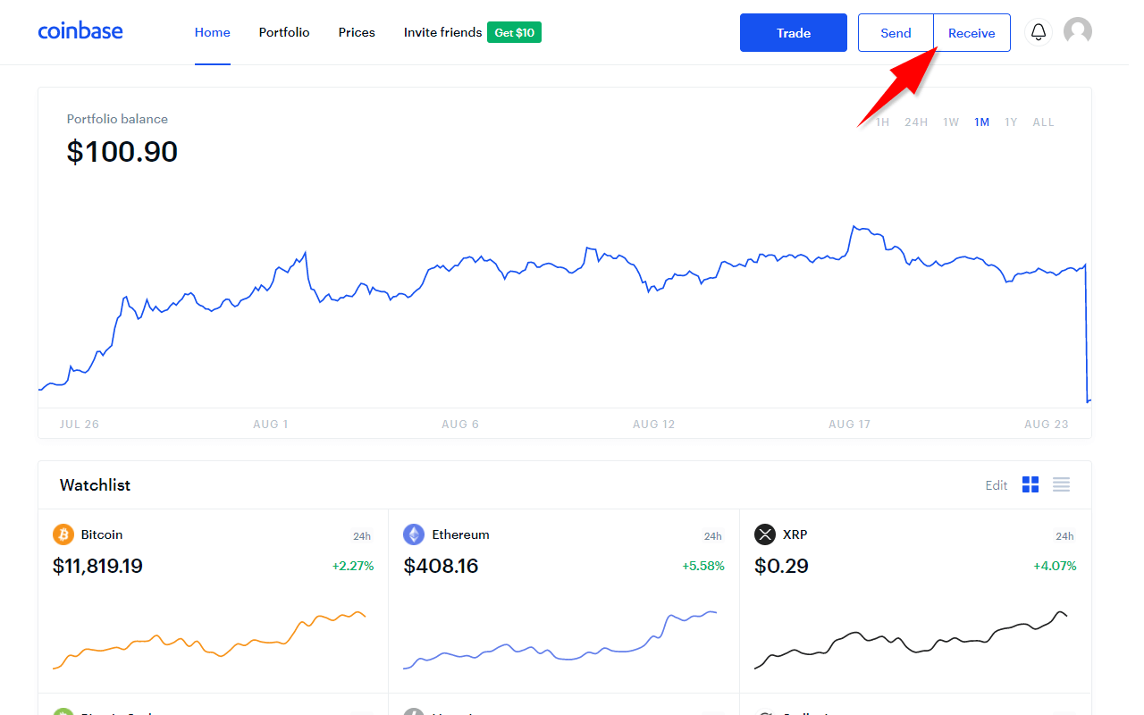The image size is (1144, 715).
Task: Open the Portfolio tab
Action: (284, 32)
